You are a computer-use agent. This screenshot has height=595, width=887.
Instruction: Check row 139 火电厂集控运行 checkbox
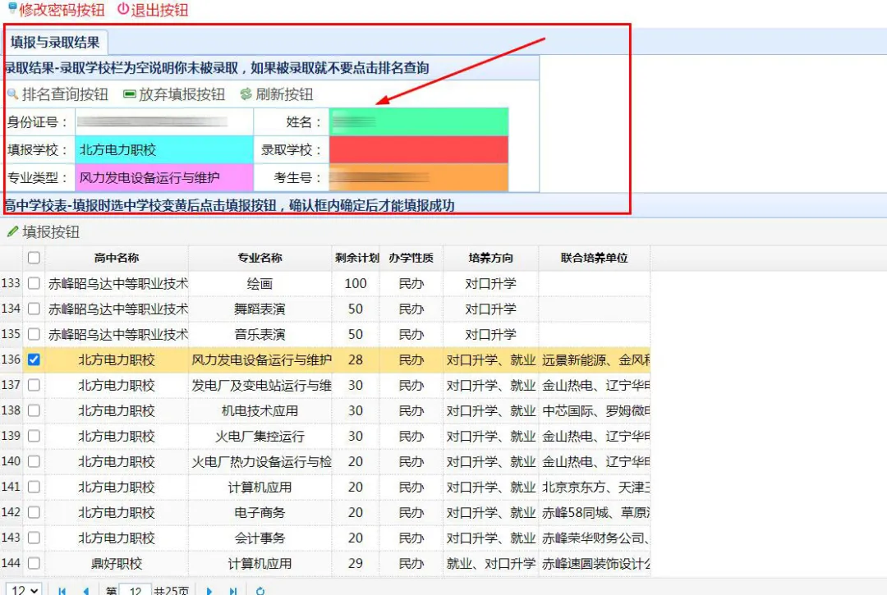tap(34, 436)
